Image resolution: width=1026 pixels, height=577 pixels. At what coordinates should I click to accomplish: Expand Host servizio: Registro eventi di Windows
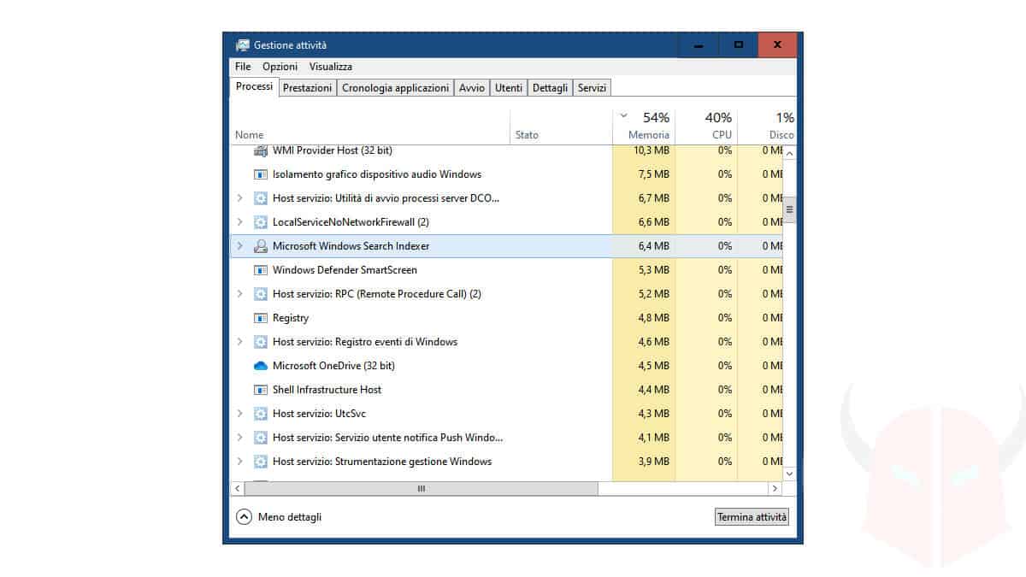coord(239,342)
